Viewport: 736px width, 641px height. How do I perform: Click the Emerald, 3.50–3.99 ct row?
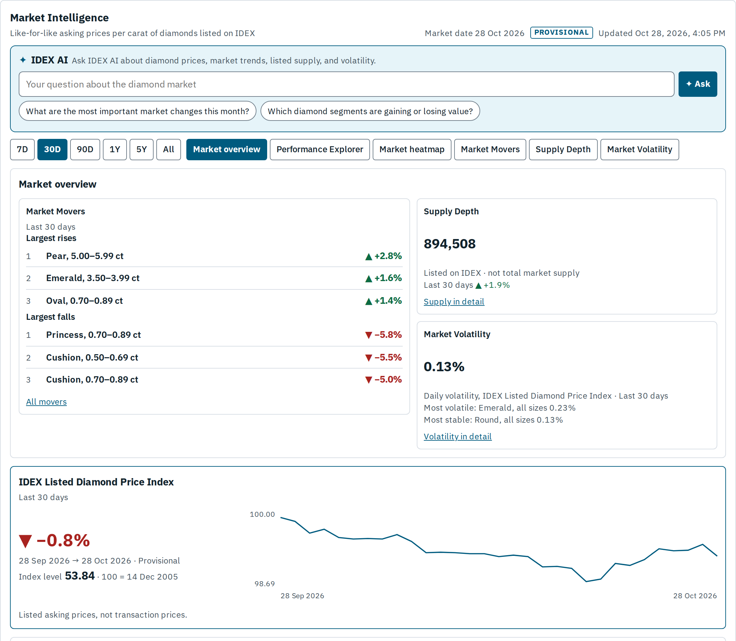click(x=214, y=278)
